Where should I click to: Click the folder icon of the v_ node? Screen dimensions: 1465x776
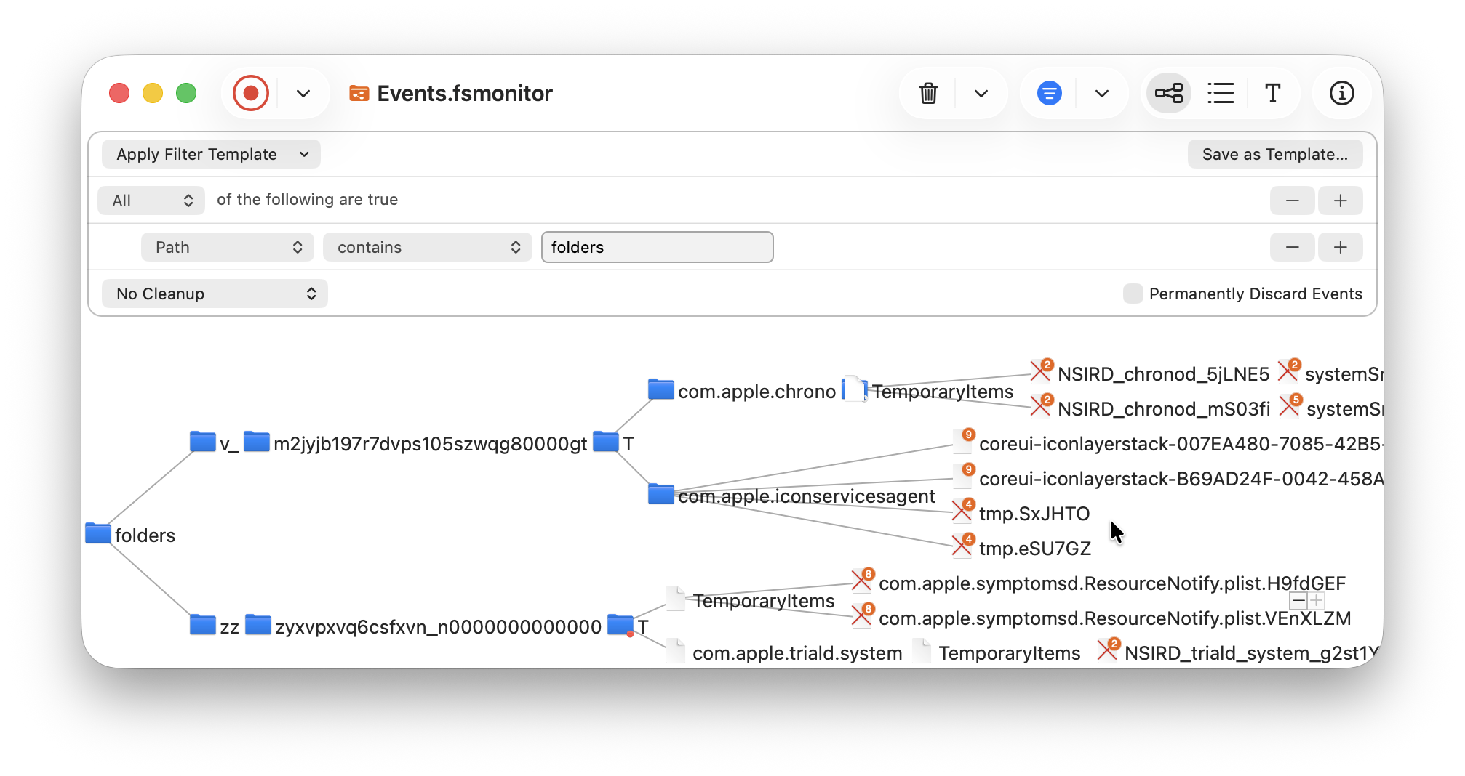202,442
